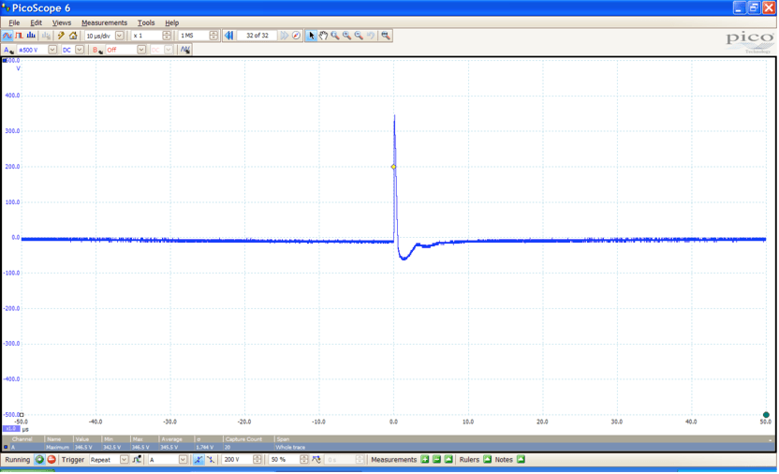779x474 pixels.
Task: Open the Tools menu
Action: tap(146, 22)
